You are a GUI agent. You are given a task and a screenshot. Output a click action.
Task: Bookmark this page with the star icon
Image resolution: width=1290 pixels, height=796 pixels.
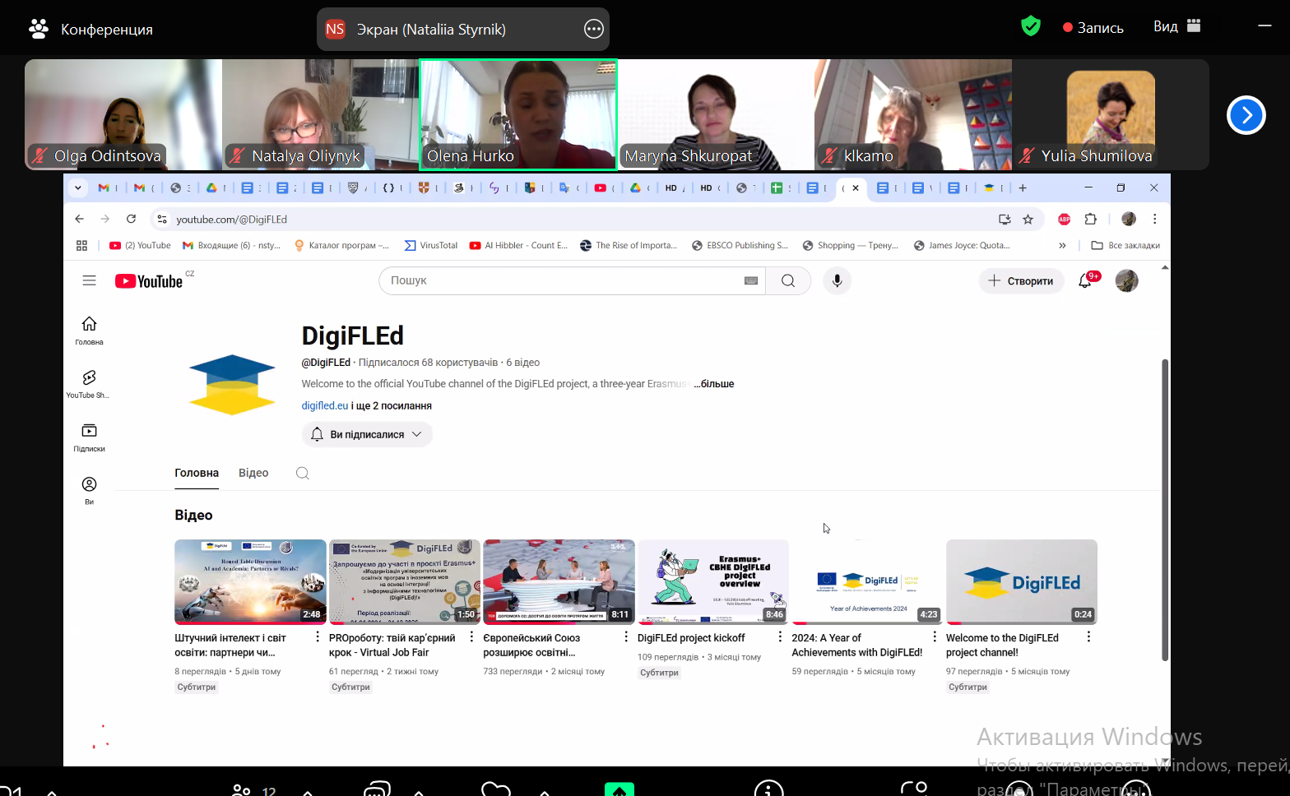[x=1028, y=219]
